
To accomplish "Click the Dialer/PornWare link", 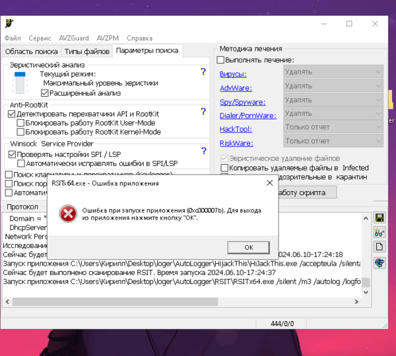I will pos(247,115).
